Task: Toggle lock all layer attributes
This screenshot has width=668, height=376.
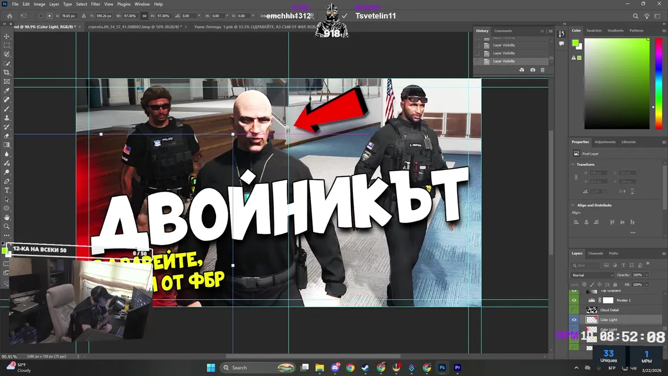Action: pyautogui.click(x=615, y=285)
